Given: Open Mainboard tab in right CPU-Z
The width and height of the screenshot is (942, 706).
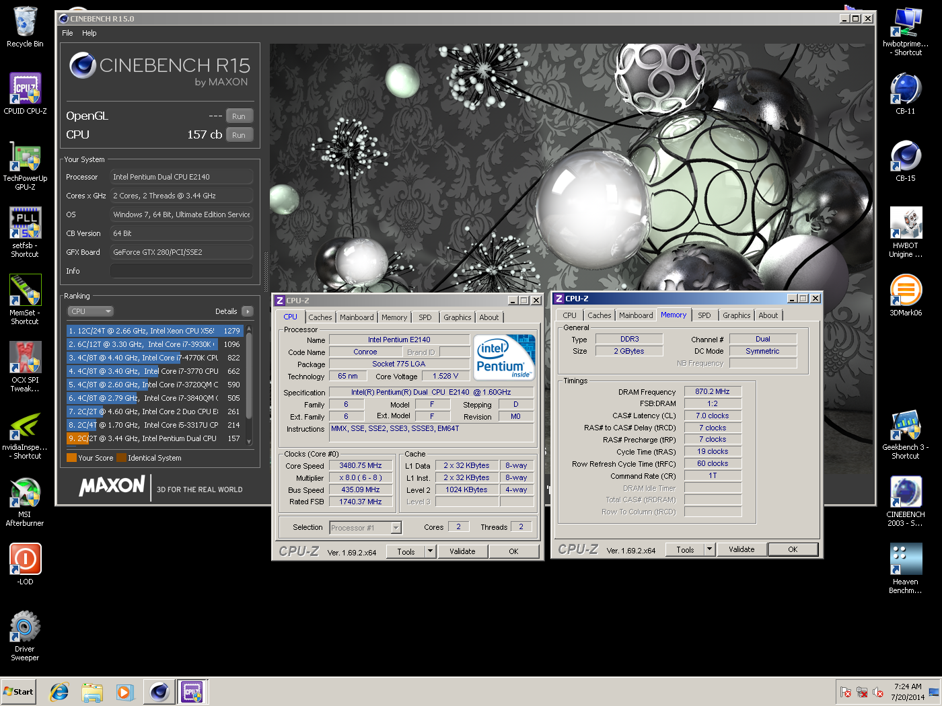Looking at the screenshot, I should tap(636, 315).
